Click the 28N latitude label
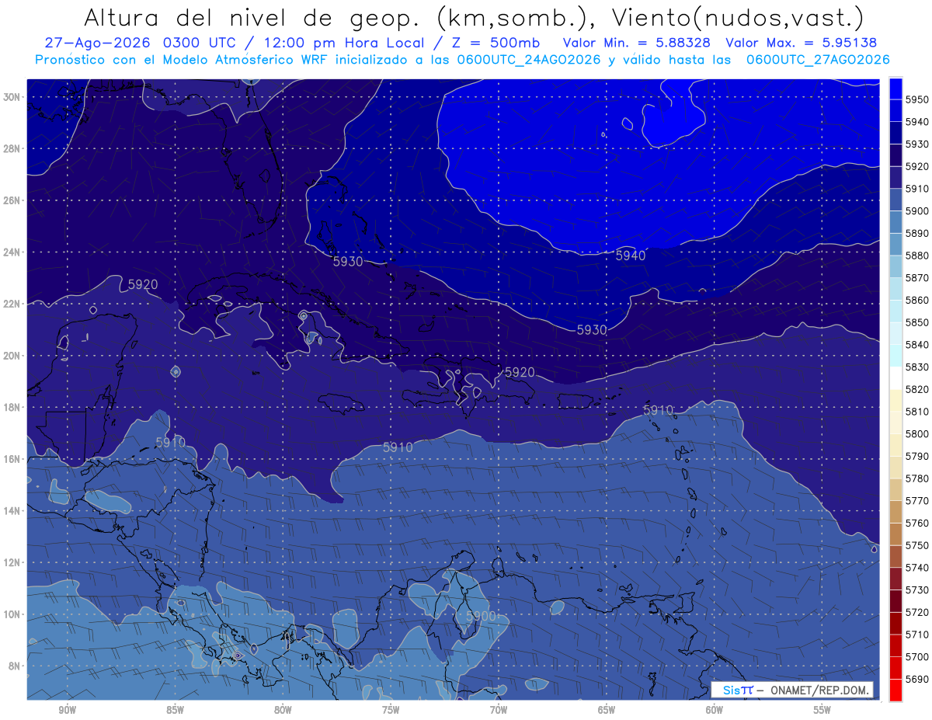 [12, 148]
